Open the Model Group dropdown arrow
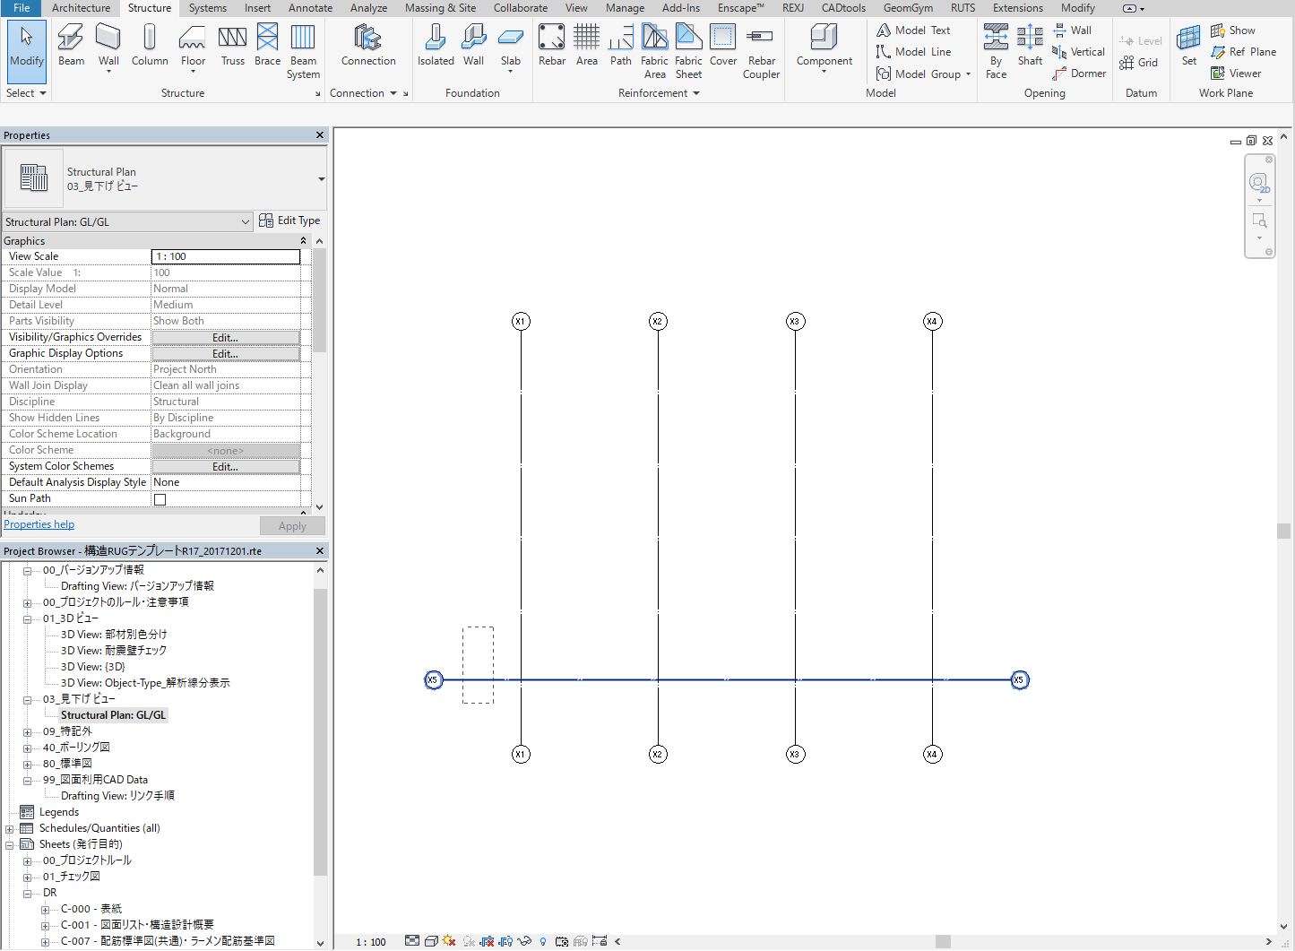 (x=968, y=74)
